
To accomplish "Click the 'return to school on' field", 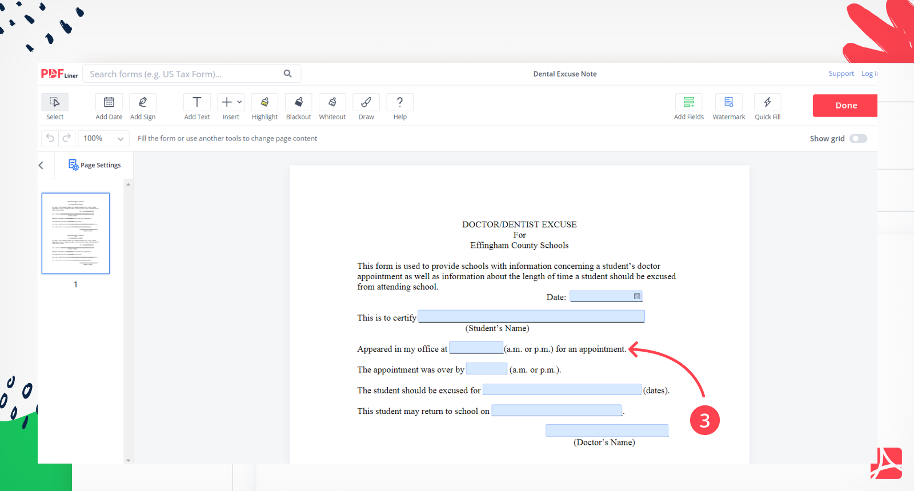I will [556, 410].
